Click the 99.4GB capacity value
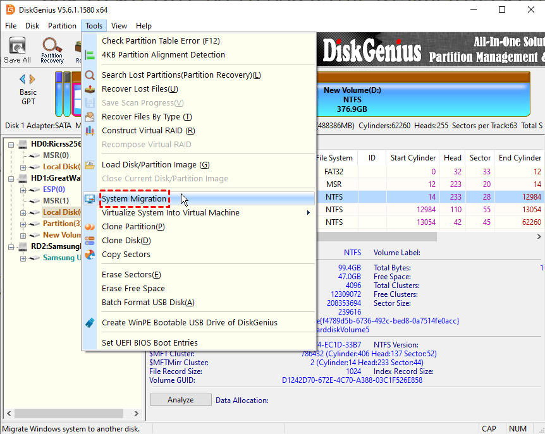 [349, 268]
